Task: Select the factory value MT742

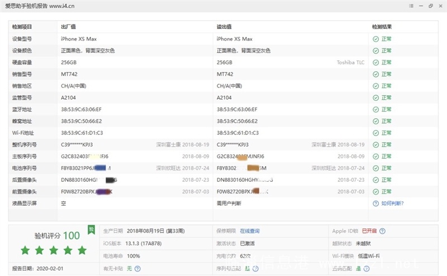Action: (x=69, y=74)
